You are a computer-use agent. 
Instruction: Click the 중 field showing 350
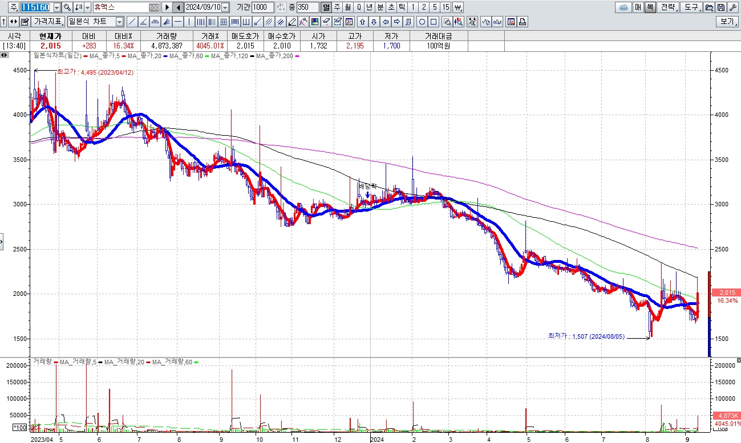(x=307, y=7)
